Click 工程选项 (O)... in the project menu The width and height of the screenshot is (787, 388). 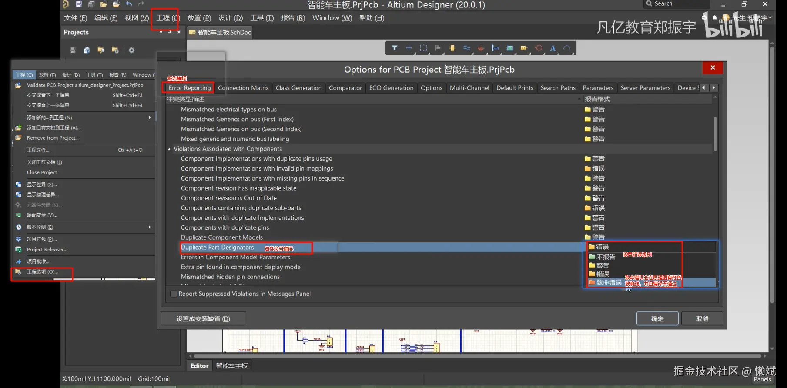[x=42, y=272]
